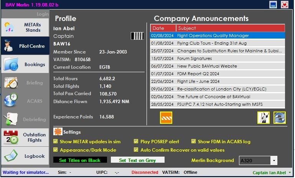Select the ACARS section label
This screenshot has width=295, height=178.
click(35, 101)
